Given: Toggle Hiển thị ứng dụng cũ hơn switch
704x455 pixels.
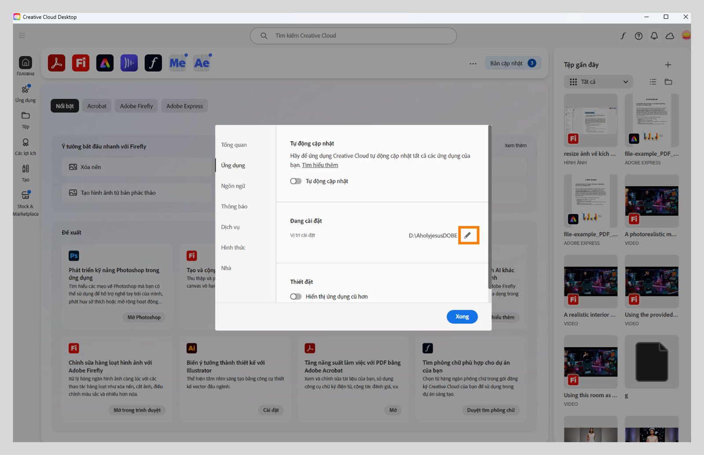Looking at the screenshot, I should (x=296, y=296).
